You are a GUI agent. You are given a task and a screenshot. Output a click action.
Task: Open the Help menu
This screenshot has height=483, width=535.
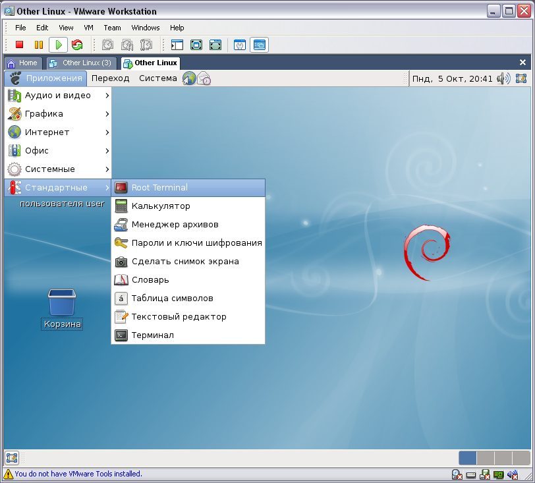click(177, 28)
